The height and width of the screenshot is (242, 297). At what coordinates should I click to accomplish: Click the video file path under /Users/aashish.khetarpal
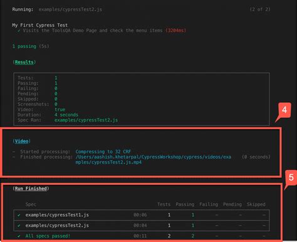coord(154,159)
